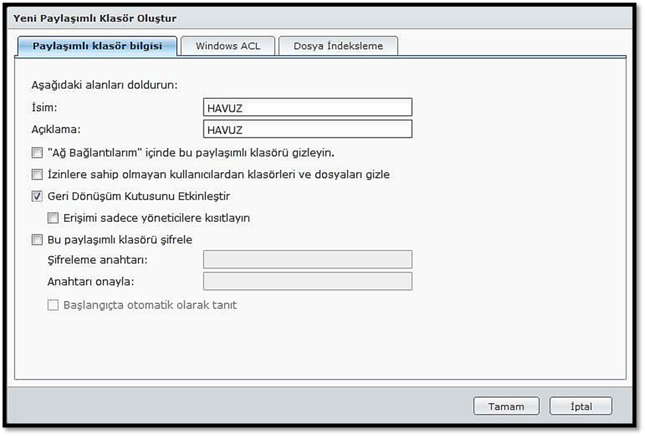Click the Şifreleme anahtarı input box
The image size is (645, 436).
coord(307,260)
